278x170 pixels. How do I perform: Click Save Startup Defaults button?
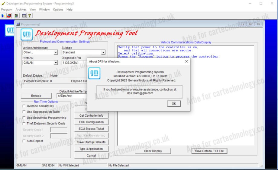click(x=91, y=142)
